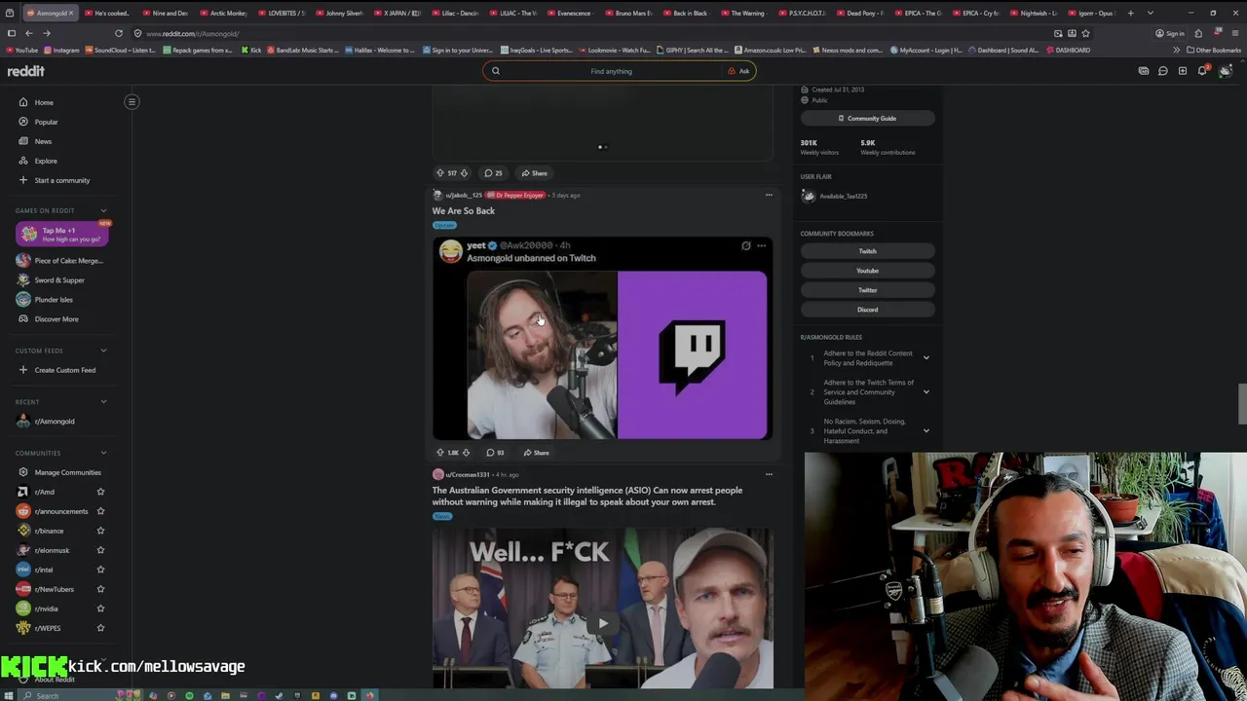Open user u/Crocman1331 profile
The height and width of the screenshot is (701, 1247).
(468, 475)
